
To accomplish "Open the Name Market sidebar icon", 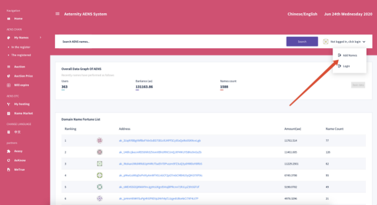I will pos(9,114).
